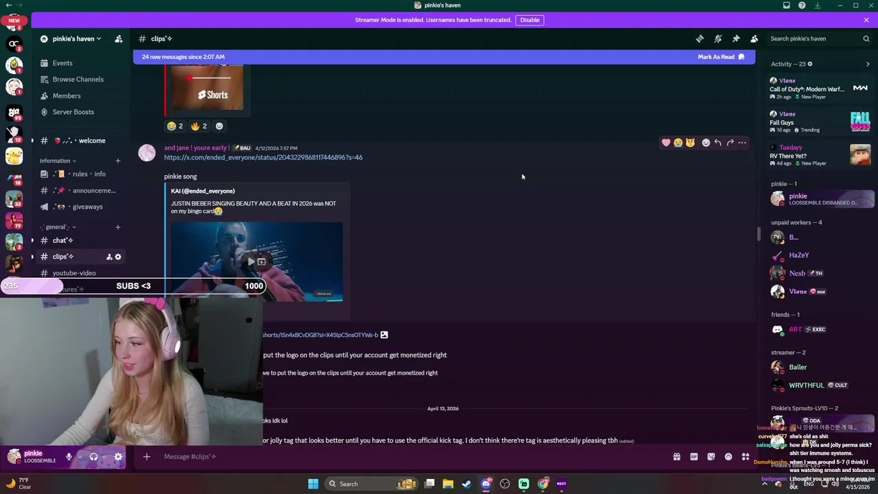Click the Shorts video thumbnail
878x494 pixels.
[207, 88]
